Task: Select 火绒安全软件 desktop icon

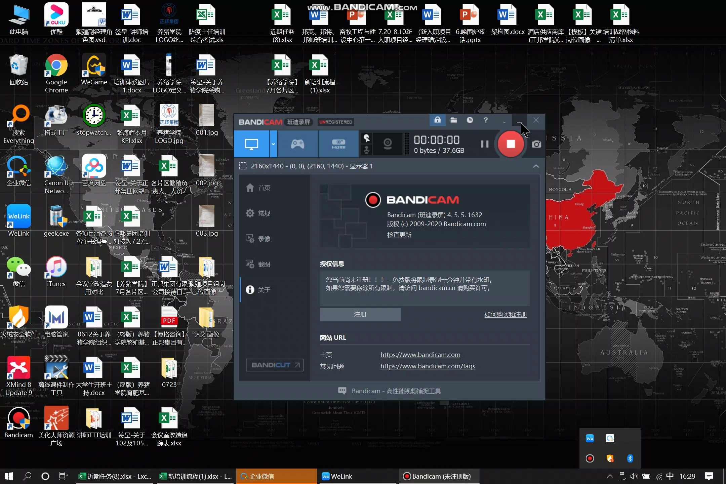Action: [19, 322]
